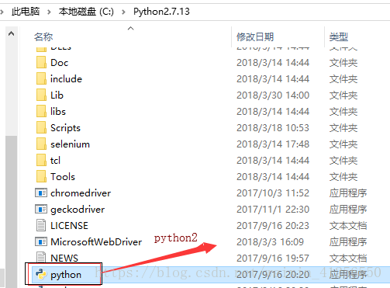
Task: Select the file name Doc
Action: [x=60, y=63]
